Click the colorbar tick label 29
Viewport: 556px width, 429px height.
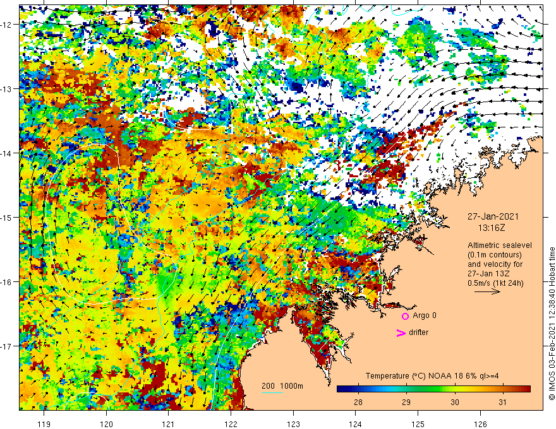coord(406,402)
